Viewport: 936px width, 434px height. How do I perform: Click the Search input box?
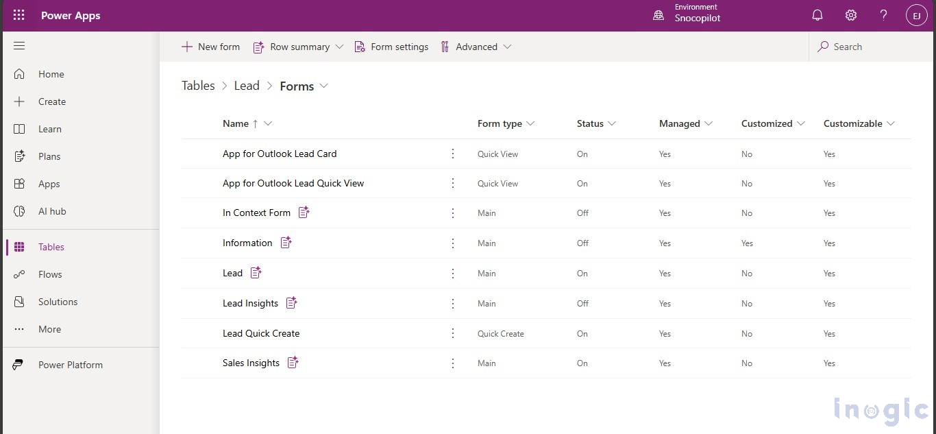tap(872, 47)
